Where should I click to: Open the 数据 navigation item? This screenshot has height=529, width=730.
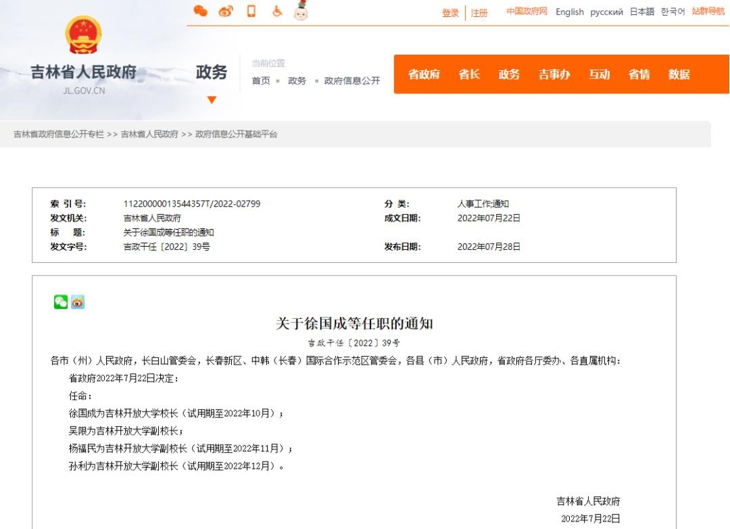coord(679,75)
